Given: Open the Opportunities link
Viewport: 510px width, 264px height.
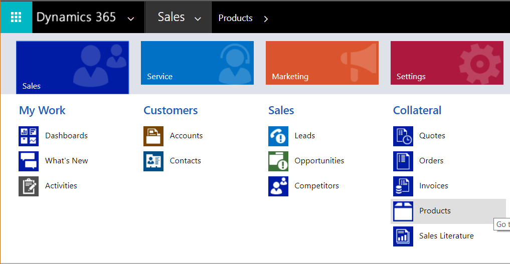Looking at the screenshot, I should tap(319, 161).
